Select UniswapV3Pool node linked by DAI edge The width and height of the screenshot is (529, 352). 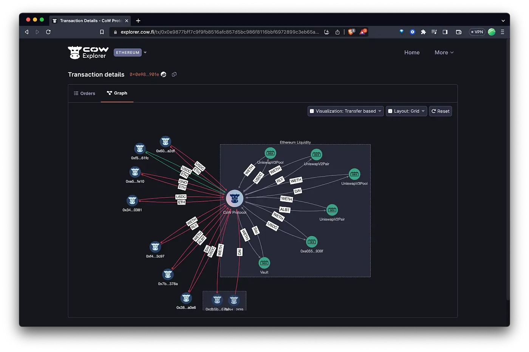pos(354,174)
